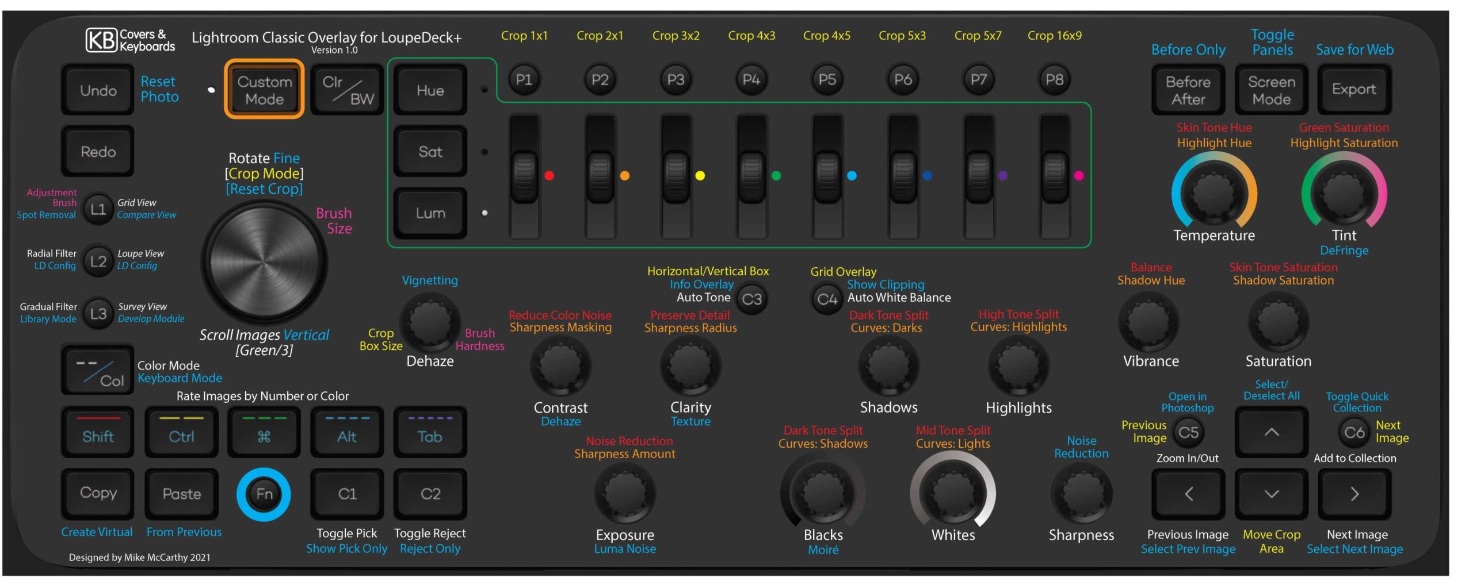Click the P8 preset button
The width and height of the screenshot is (1473, 585).
point(1054,79)
